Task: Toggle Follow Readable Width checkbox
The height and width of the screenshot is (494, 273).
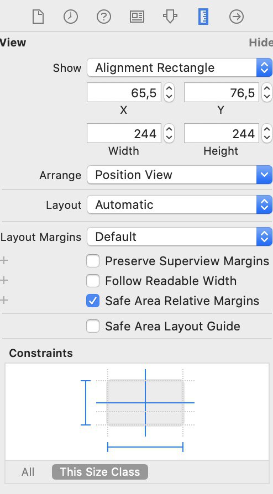Action: point(93,281)
